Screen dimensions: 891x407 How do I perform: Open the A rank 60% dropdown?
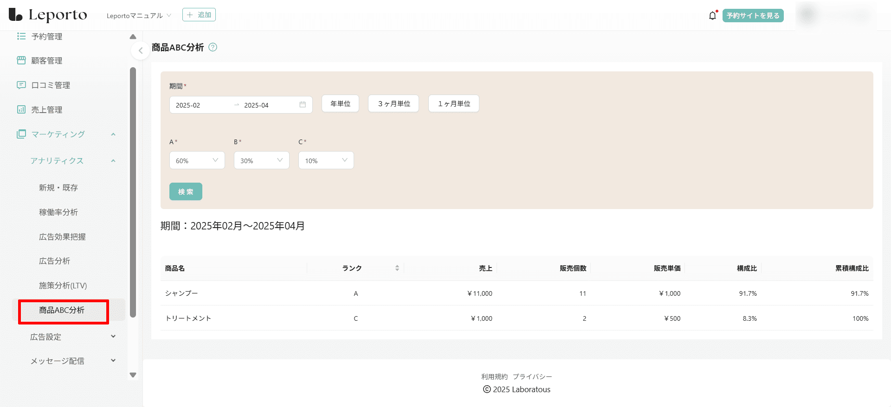click(197, 160)
